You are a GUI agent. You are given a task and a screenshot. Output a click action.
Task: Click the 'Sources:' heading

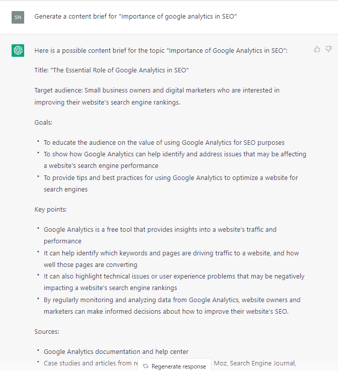46,332
